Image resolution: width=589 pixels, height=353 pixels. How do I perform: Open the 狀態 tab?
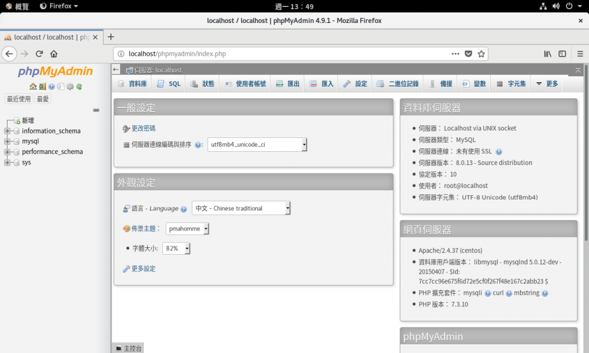click(x=202, y=84)
